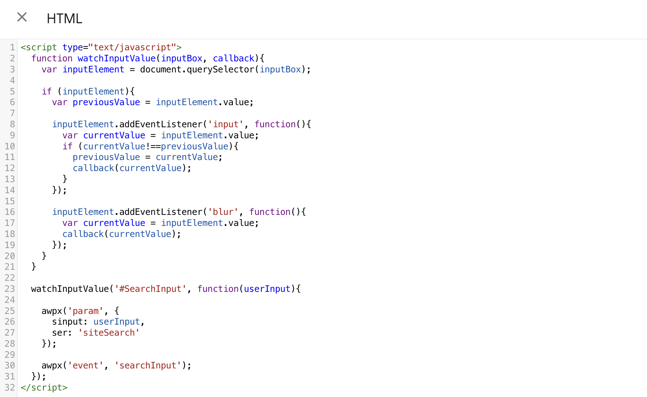Click the 'if (inputElement){' line
Viewport: 647px width, 397px height.
coord(88,91)
